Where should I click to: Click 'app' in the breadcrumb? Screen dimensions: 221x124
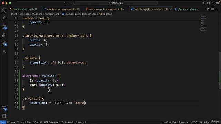(x=27, y=14)
